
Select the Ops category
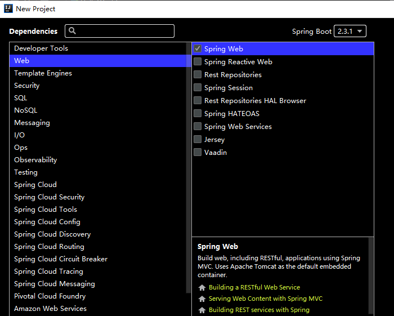[x=98, y=148]
